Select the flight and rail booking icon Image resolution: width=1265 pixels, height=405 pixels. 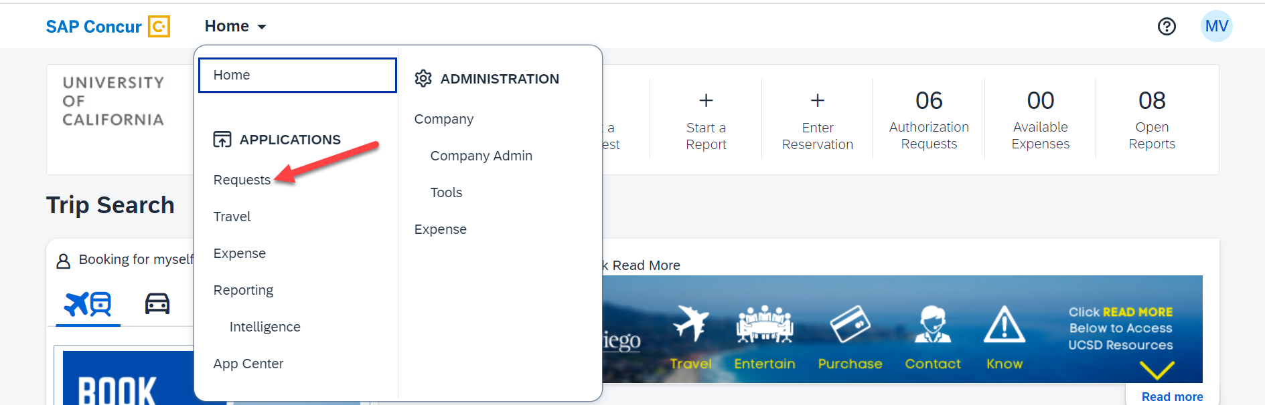(86, 303)
